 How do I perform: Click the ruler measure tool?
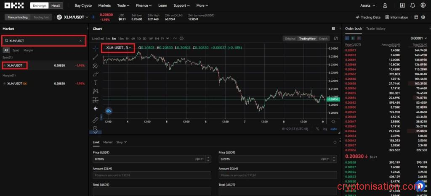point(96,120)
